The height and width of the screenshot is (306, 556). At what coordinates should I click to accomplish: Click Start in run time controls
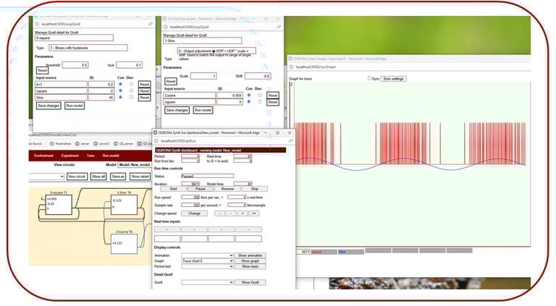[x=174, y=189]
